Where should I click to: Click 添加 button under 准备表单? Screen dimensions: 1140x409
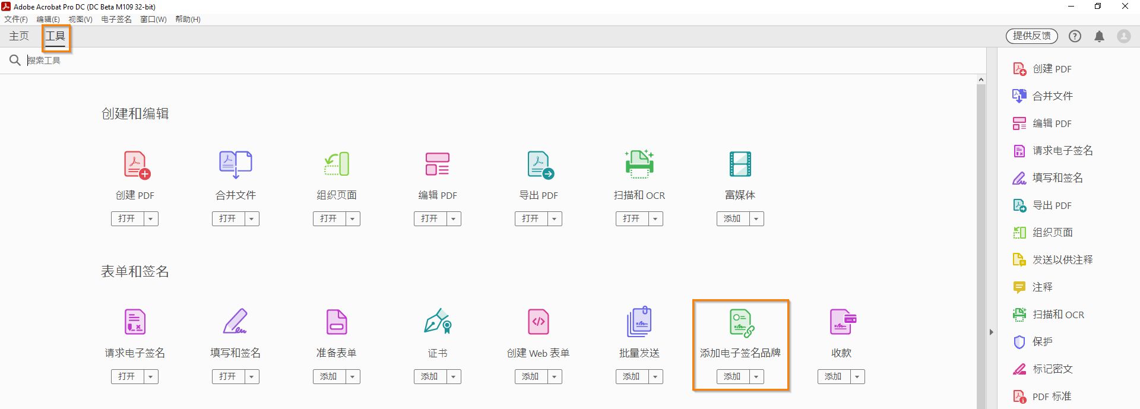click(x=330, y=377)
